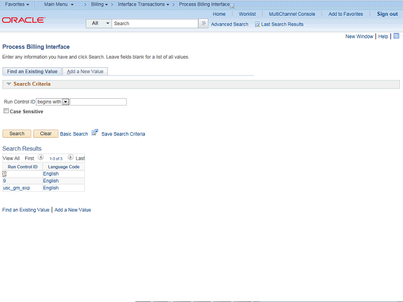Click the Run Control ID input field
403x302 pixels.
98,102
